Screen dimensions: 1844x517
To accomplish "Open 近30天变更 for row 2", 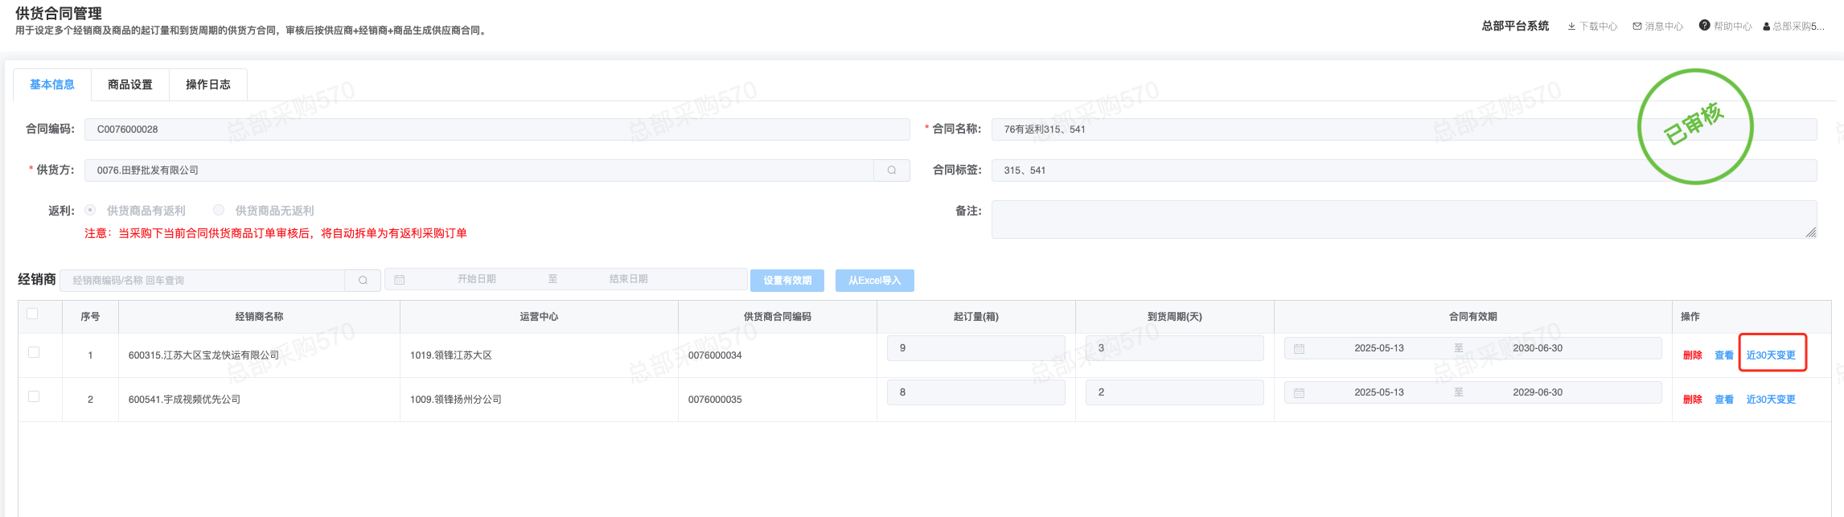I will point(1771,400).
